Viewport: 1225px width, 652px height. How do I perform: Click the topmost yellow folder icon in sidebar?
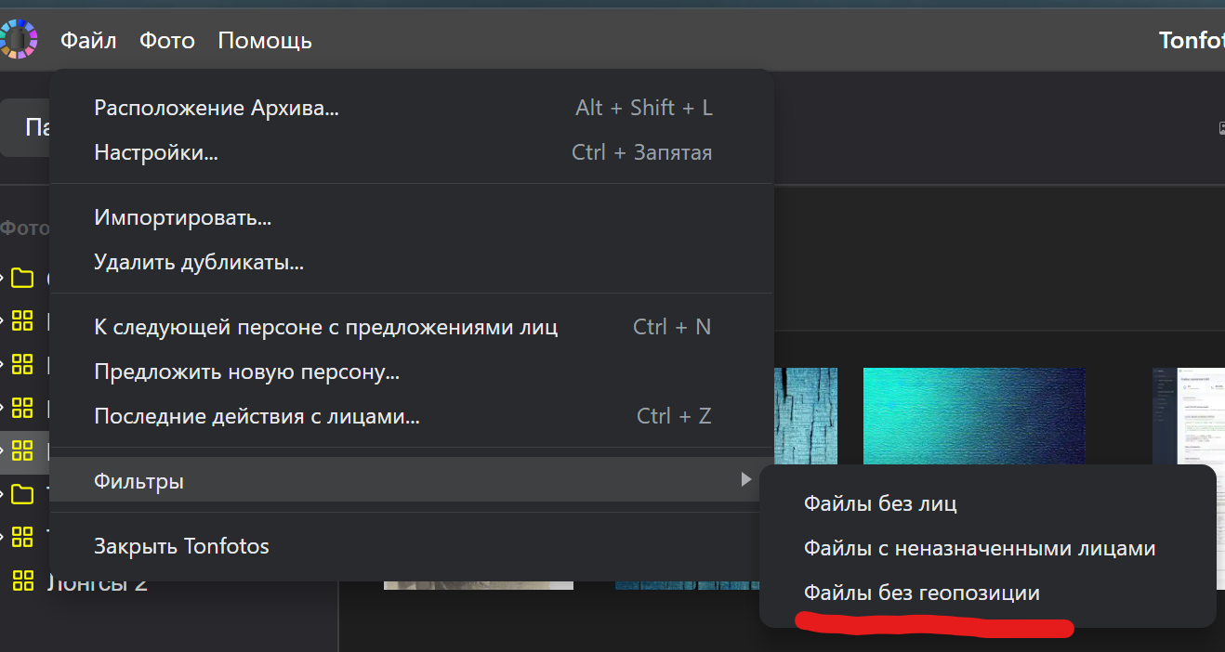22,278
